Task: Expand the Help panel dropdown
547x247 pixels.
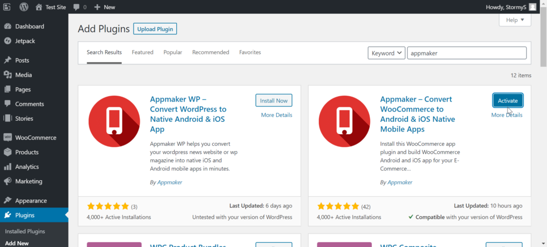Action: coord(515,20)
